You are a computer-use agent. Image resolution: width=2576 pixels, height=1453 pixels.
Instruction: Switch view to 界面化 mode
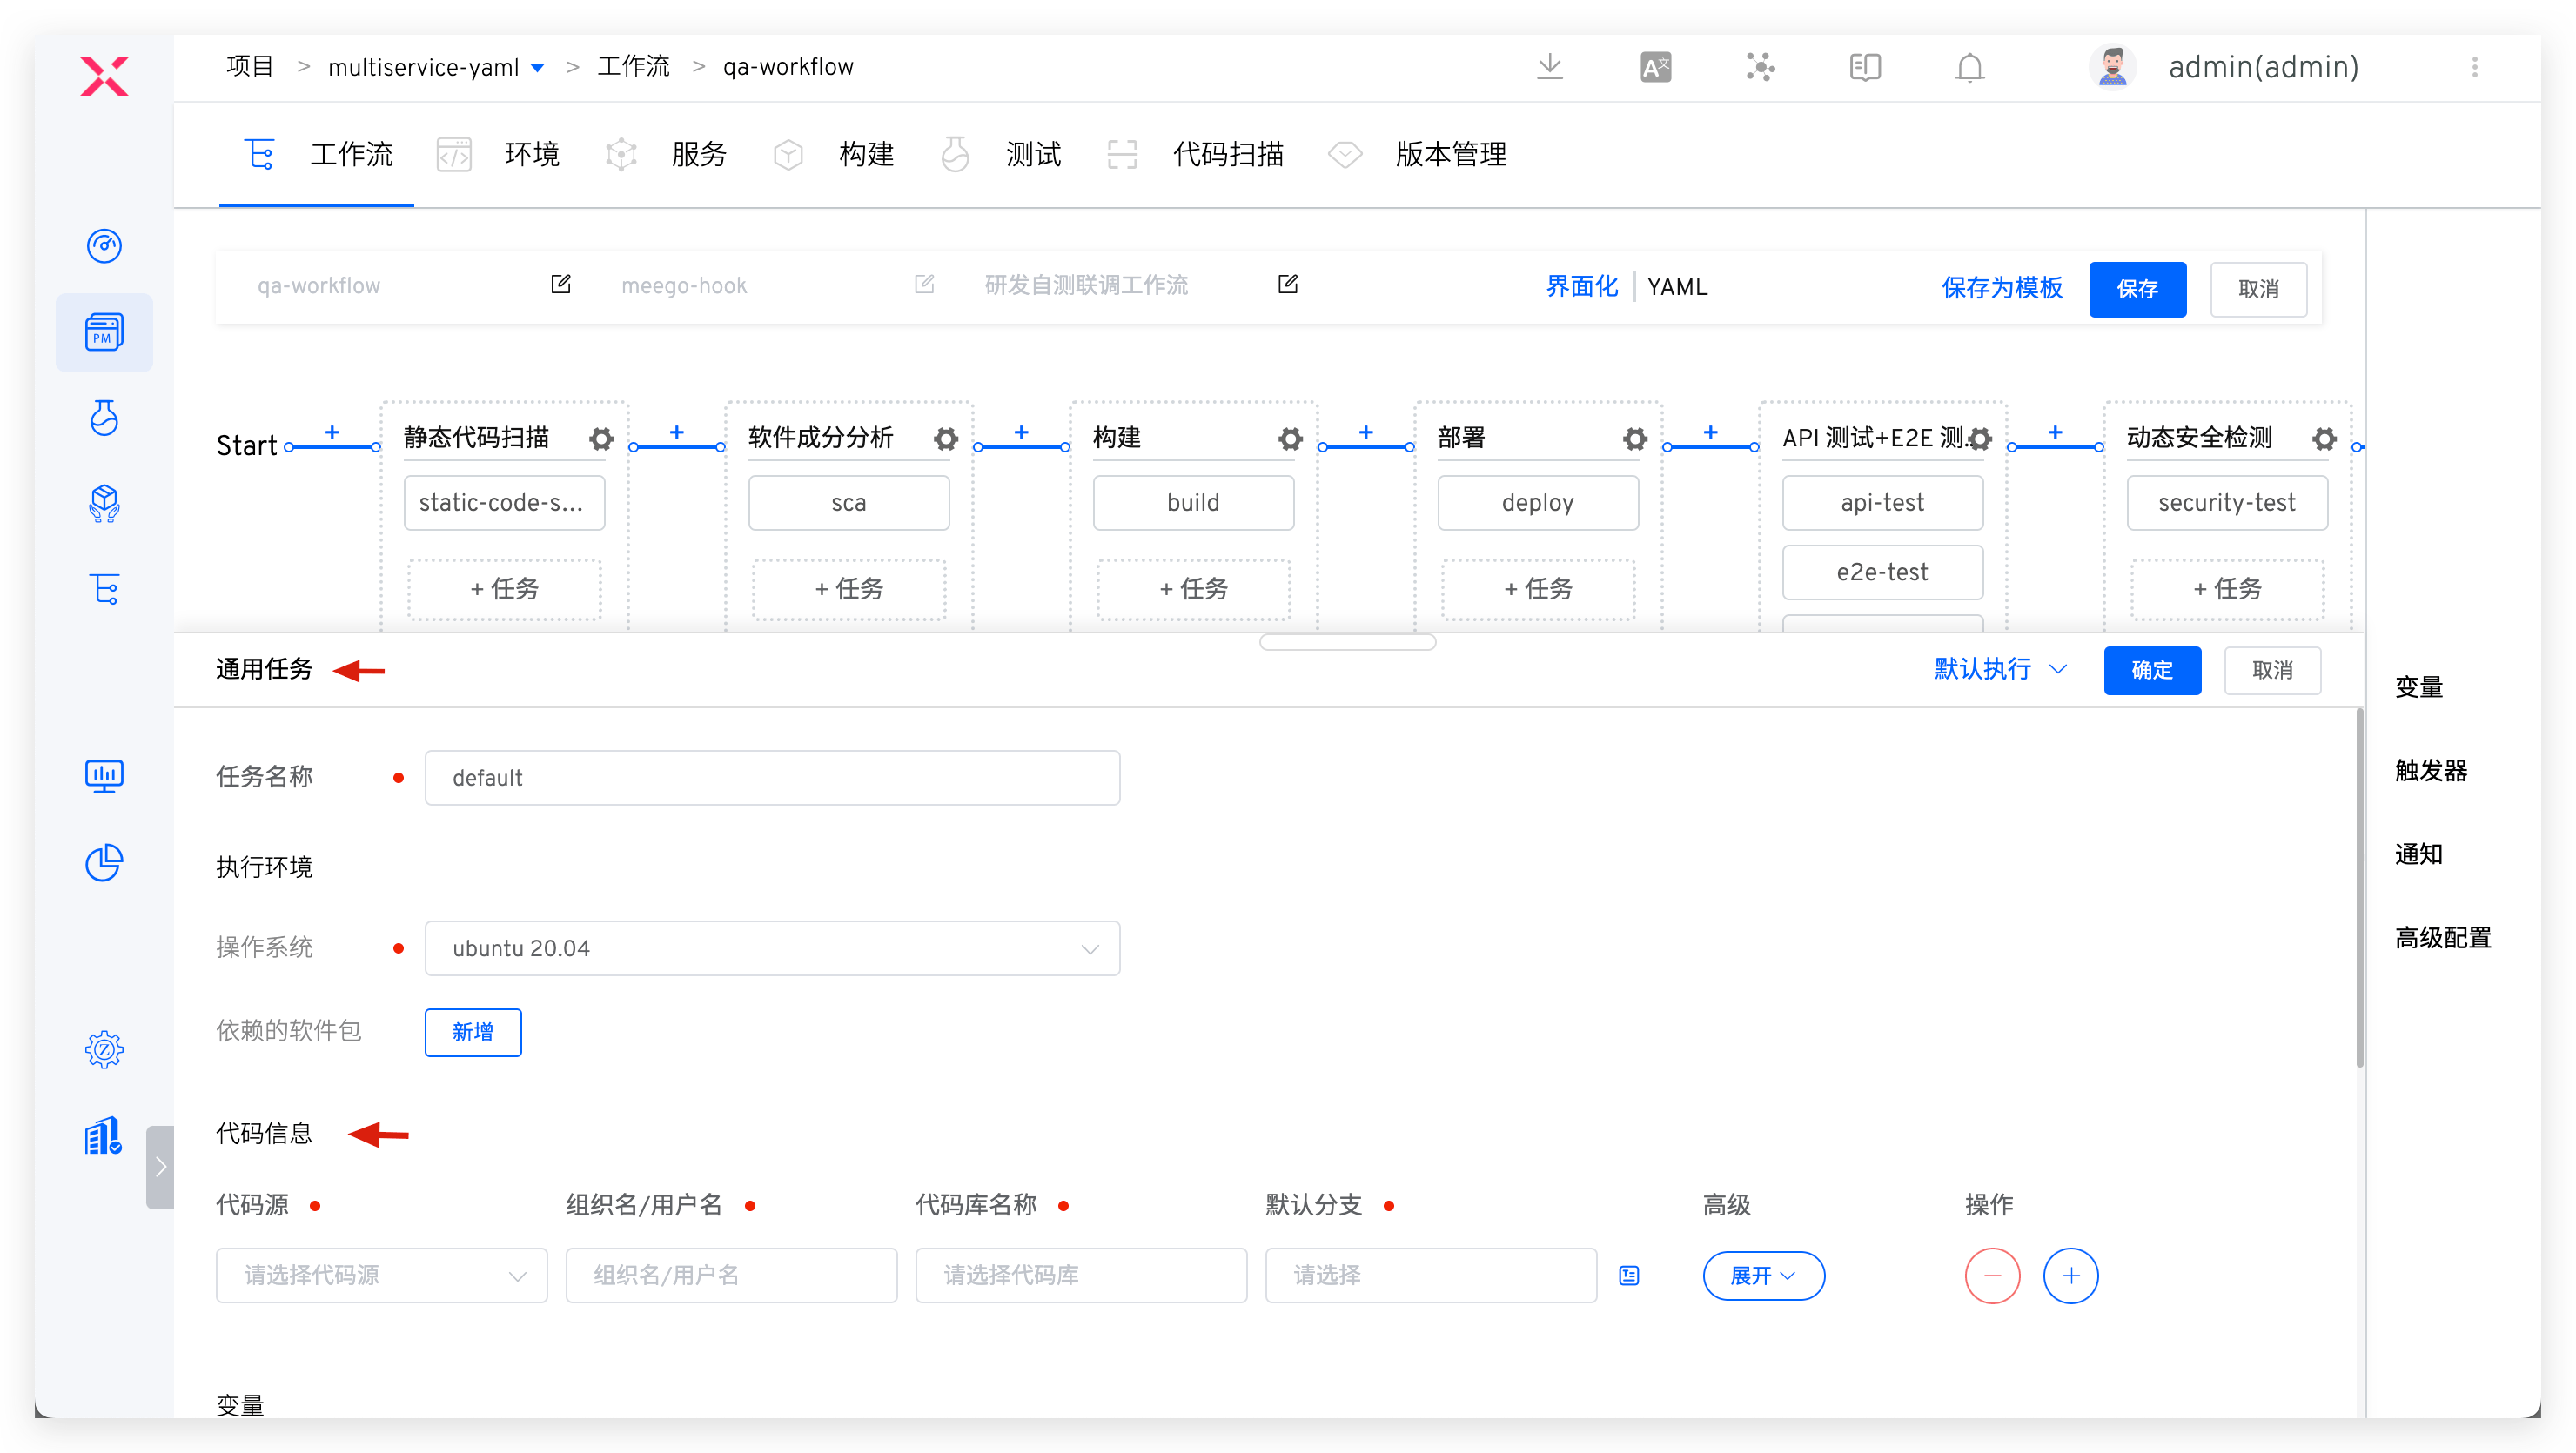(x=1581, y=287)
